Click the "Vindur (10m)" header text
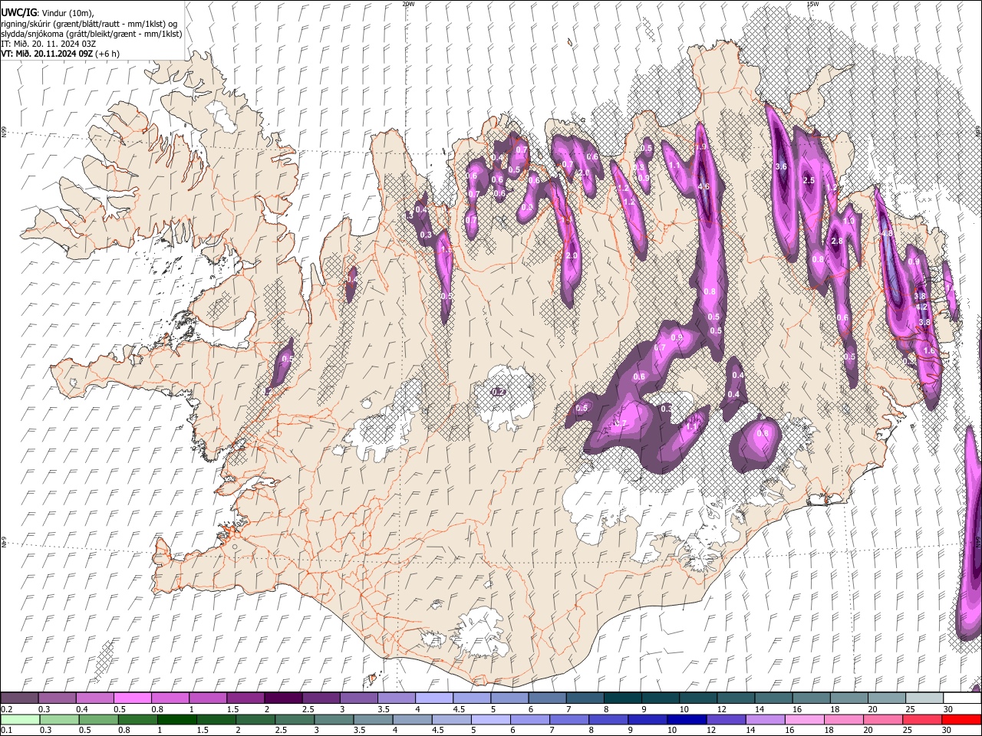The width and height of the screenshot is (982, 736). (x=67, y=13)
